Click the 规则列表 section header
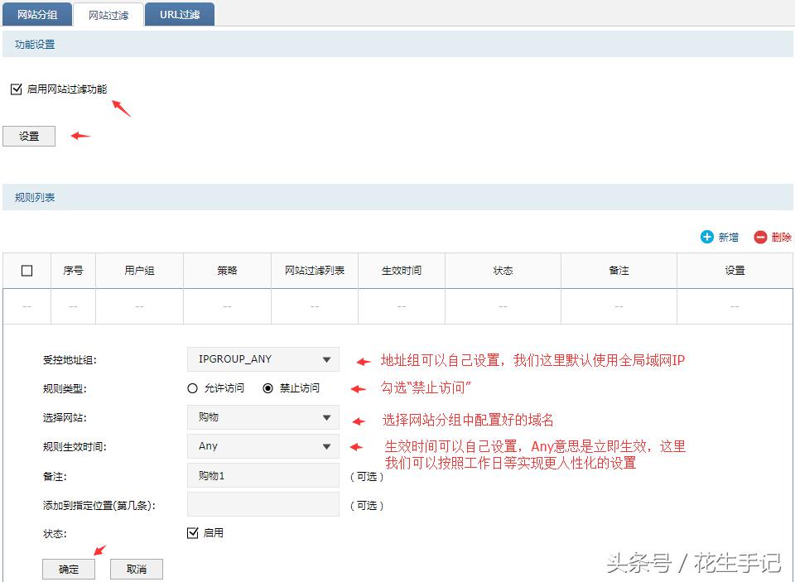Screen dimensions: 795x582 35,196
